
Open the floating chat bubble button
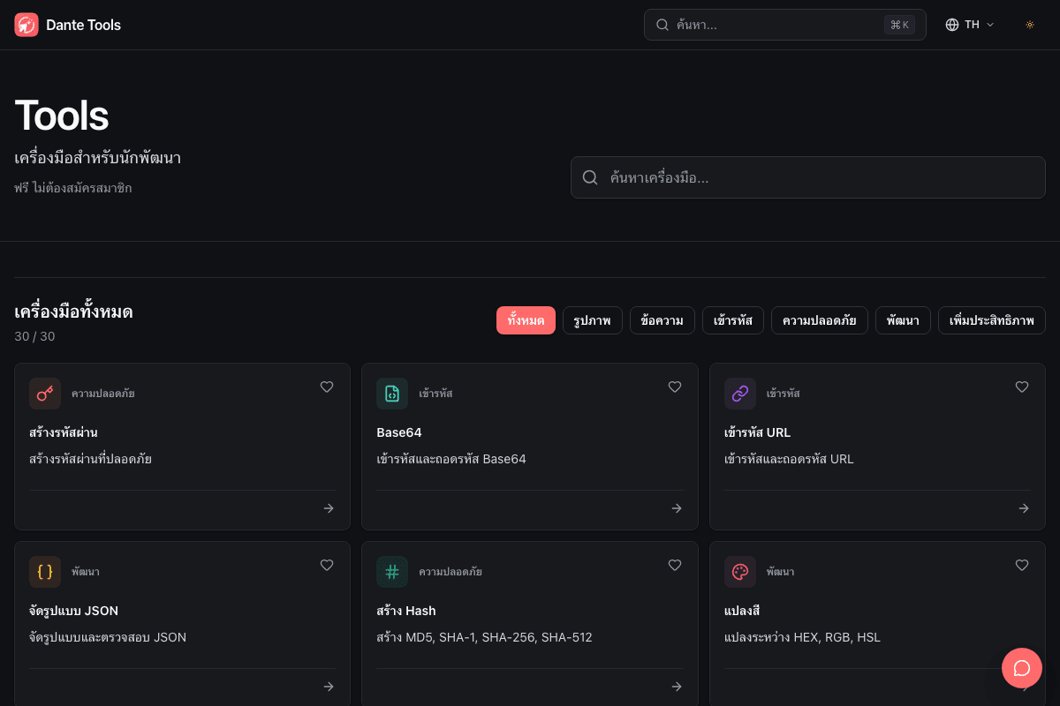click(1022, 668)
